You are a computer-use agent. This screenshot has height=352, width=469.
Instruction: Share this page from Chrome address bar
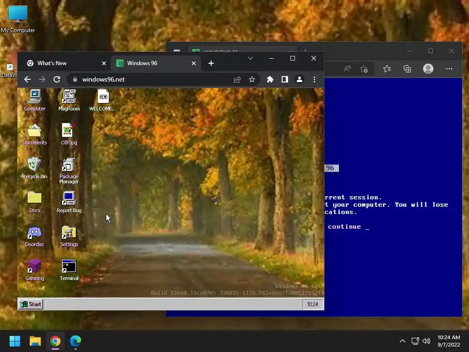click(237, 79)
